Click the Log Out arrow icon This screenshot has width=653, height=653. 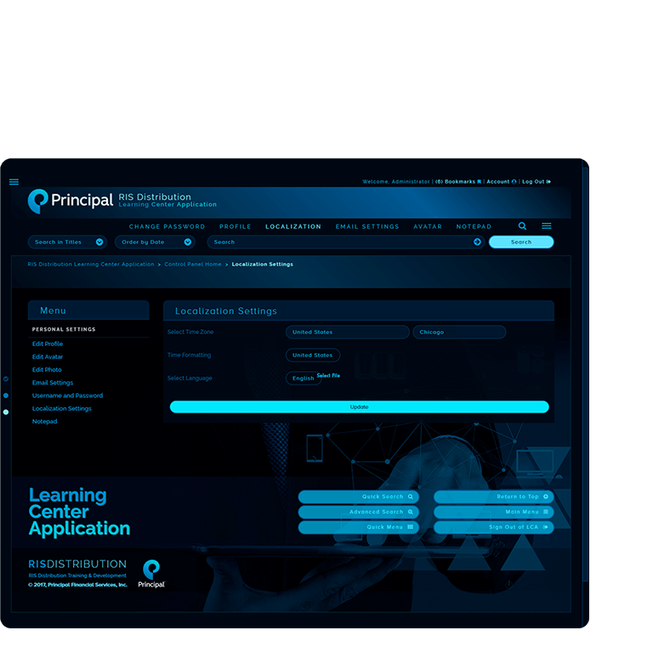click(548, 182)
